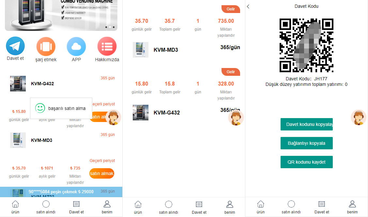Tap satın alındı tab label on Davet Kodu screen
368x217 pixels.
(291, 212)
